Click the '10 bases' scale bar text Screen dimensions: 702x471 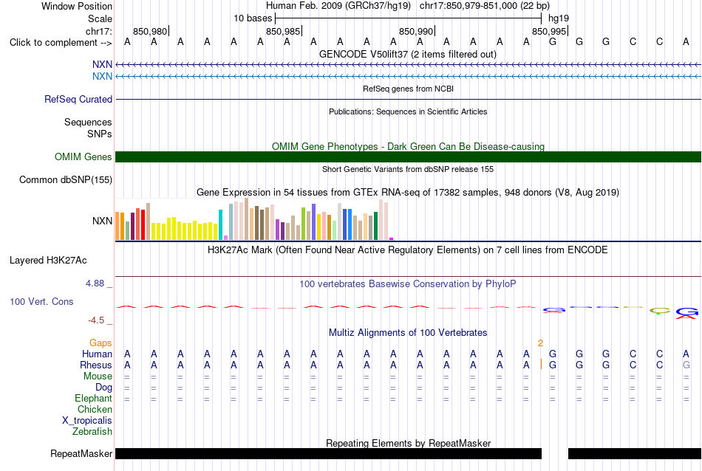click(253, 18)
